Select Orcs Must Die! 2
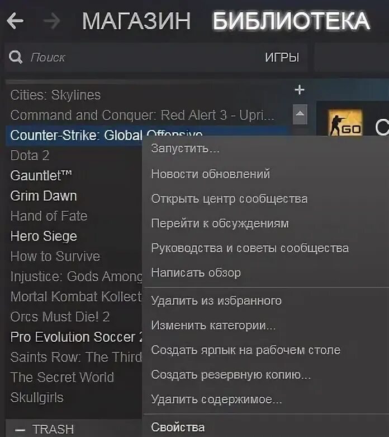389x437 pixels. tap(60, 317)
